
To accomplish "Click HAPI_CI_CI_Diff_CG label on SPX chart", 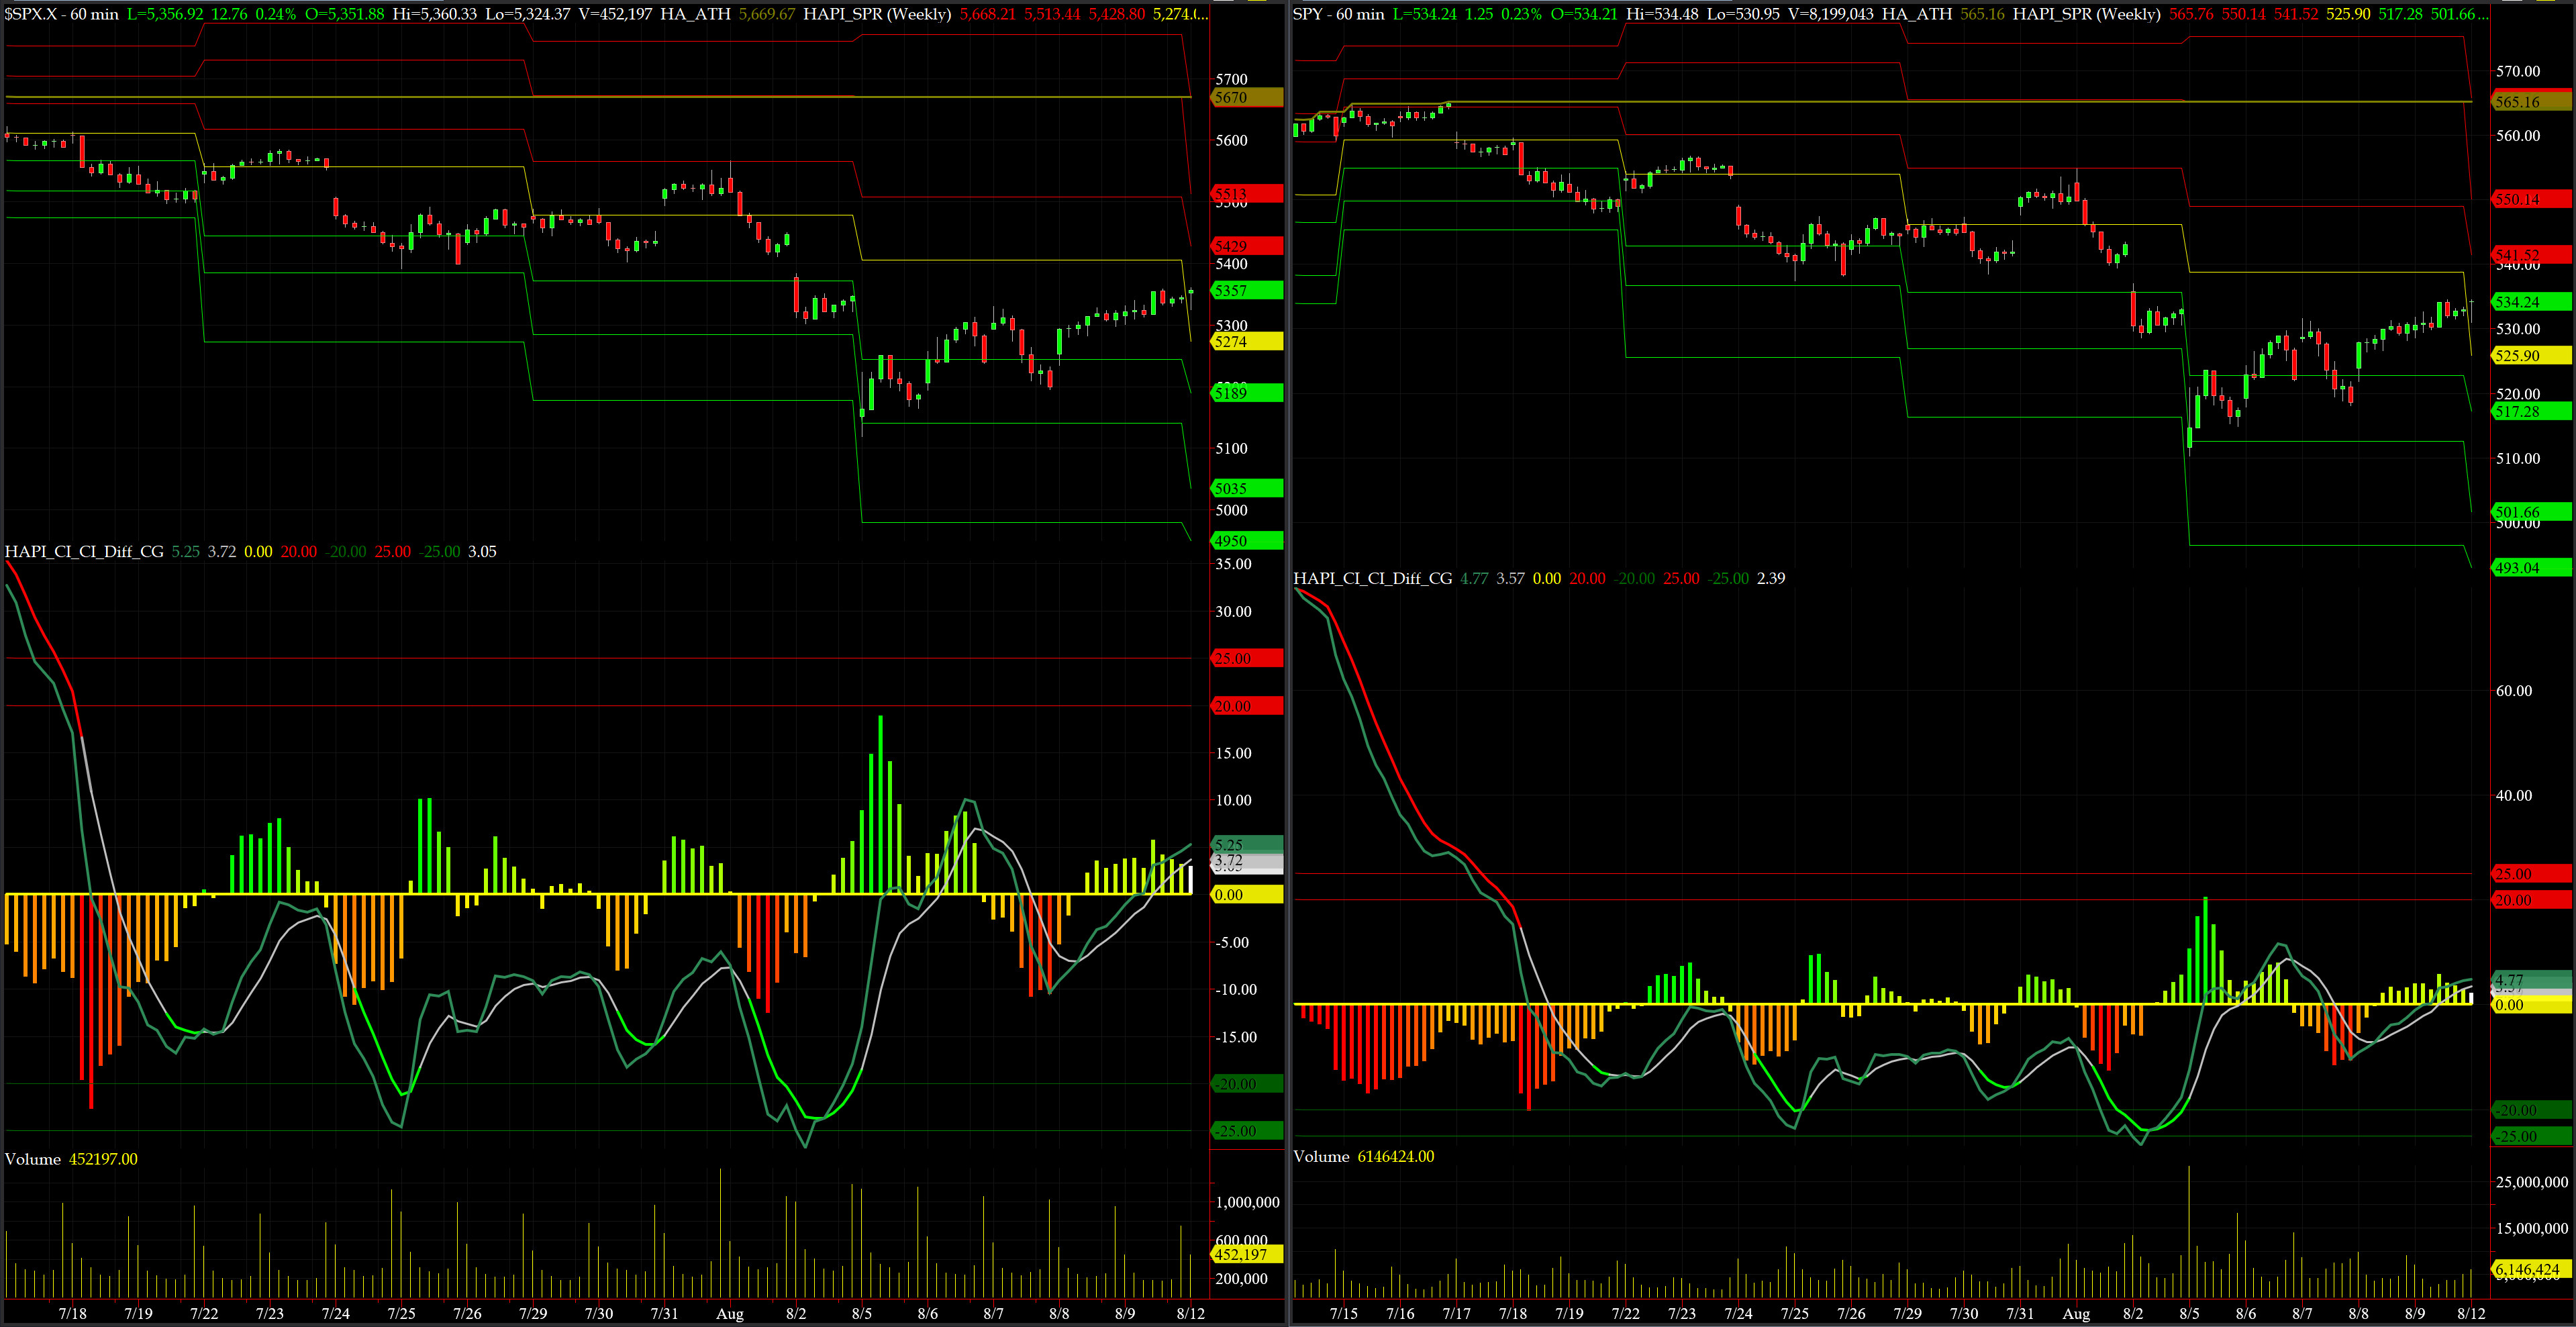I will click(84, 552).
